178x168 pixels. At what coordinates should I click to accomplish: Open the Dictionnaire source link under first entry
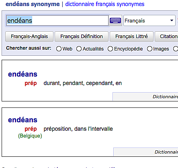pyautogui.click(x=166, y=97)
